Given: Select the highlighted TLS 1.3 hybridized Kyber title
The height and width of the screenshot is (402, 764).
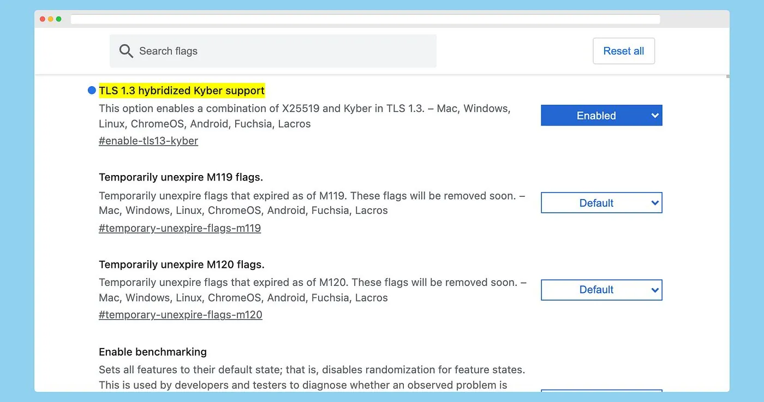Looking at the screenshot, I should [182, 91].
